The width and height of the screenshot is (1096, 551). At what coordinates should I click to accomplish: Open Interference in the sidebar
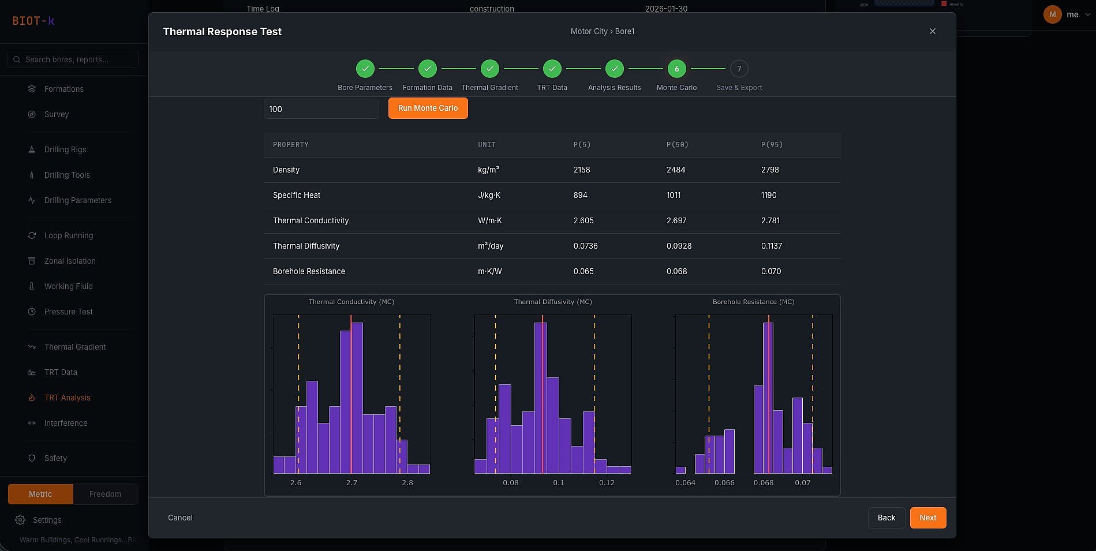point(66,423)
